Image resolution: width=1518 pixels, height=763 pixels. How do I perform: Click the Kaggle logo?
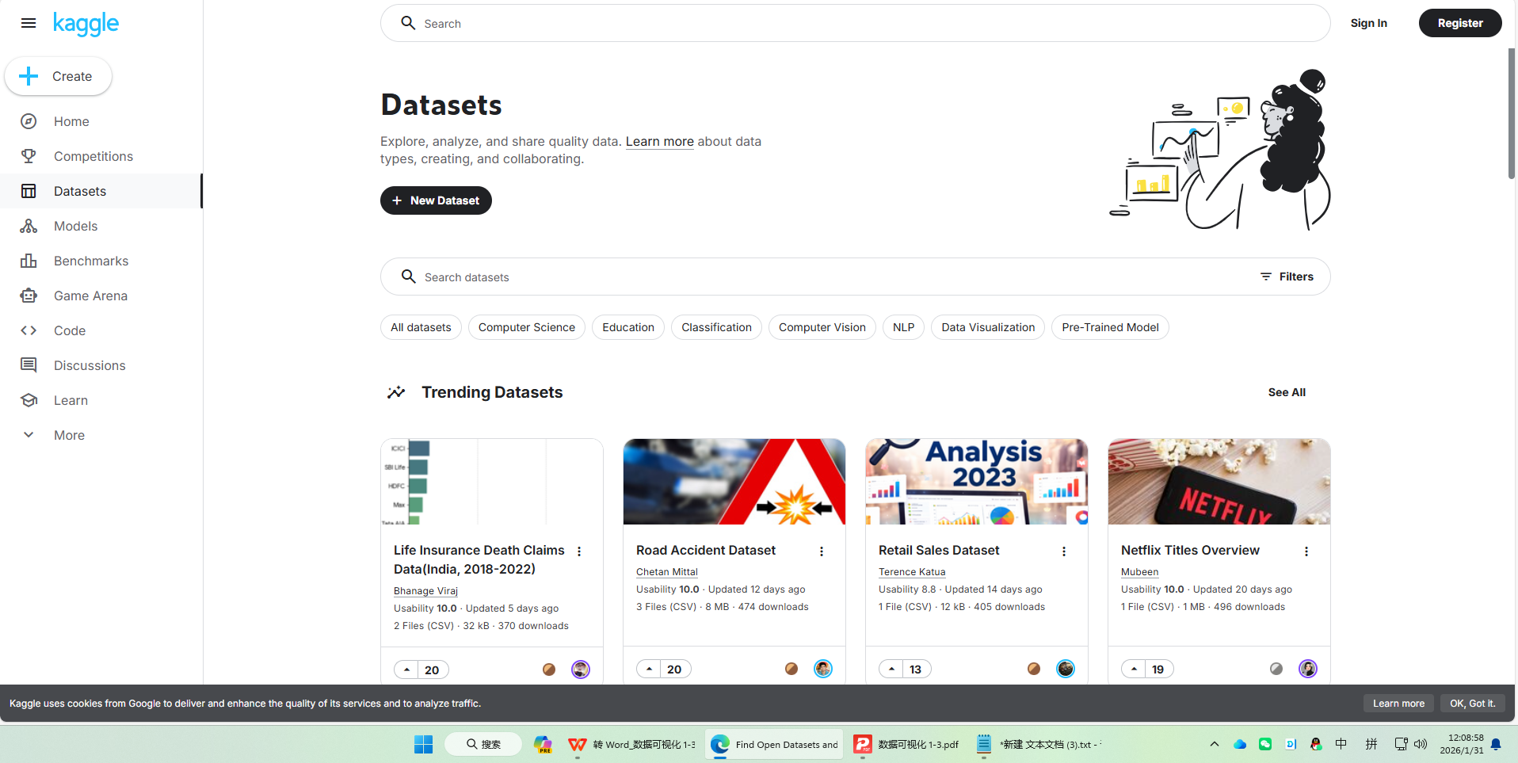[86, 24]
